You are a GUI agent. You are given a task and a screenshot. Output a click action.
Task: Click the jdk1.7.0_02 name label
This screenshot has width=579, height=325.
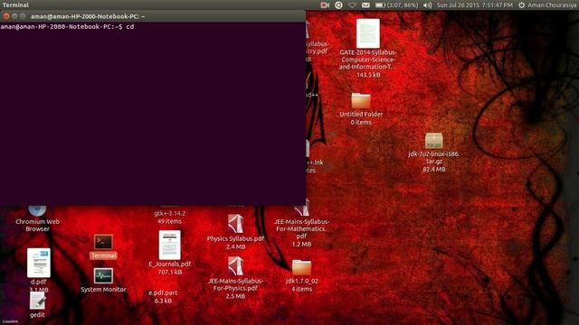pyautogui.click(x=301, y=281)
